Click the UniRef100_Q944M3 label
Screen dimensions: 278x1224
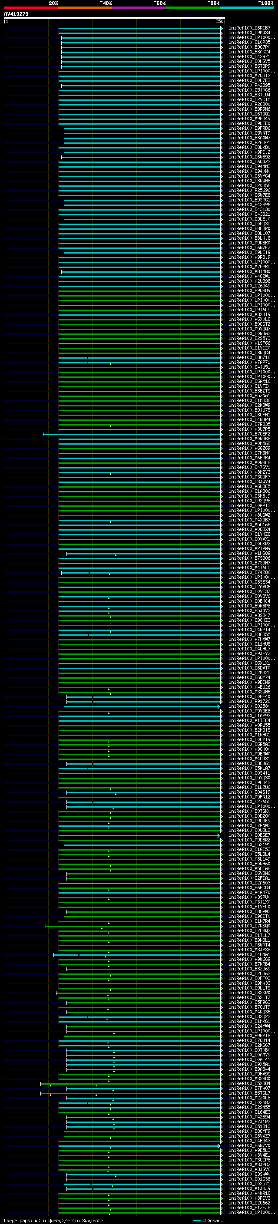[x=249, y=167]
